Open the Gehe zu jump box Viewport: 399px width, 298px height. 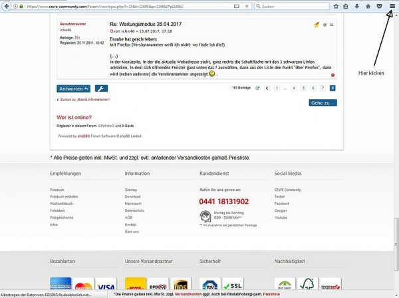(323, 103)
